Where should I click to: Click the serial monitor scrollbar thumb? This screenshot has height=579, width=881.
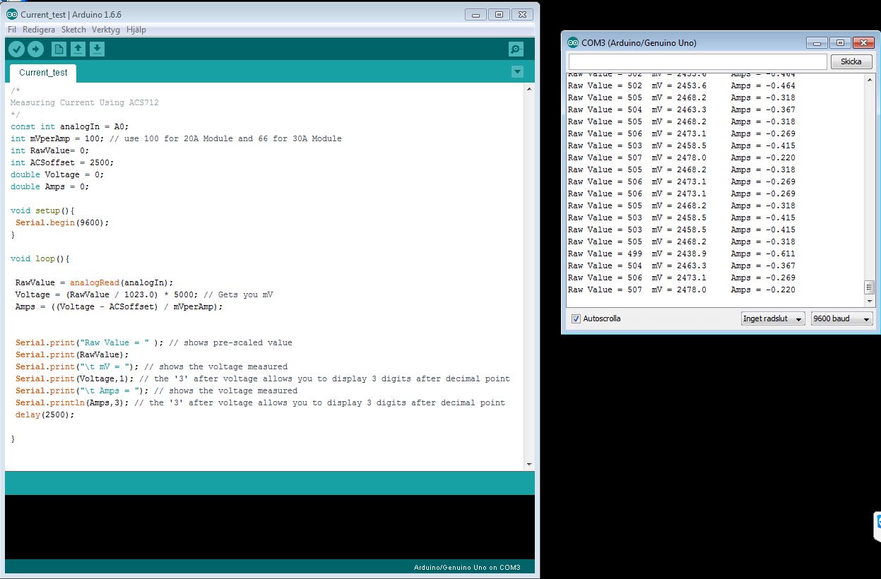point(870,287)
